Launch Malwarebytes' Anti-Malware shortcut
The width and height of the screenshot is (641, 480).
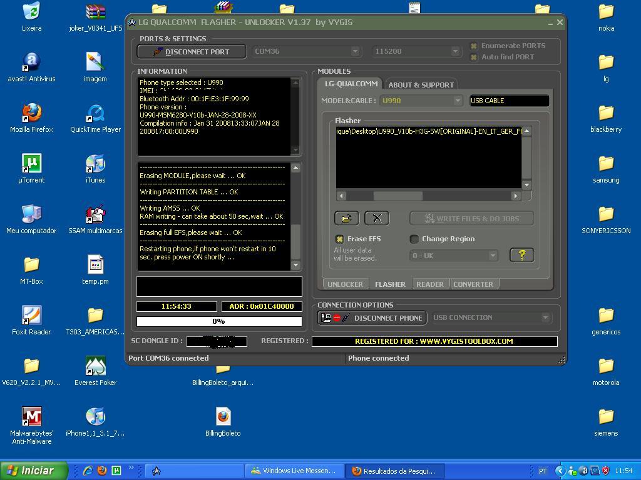pos(31,416)
